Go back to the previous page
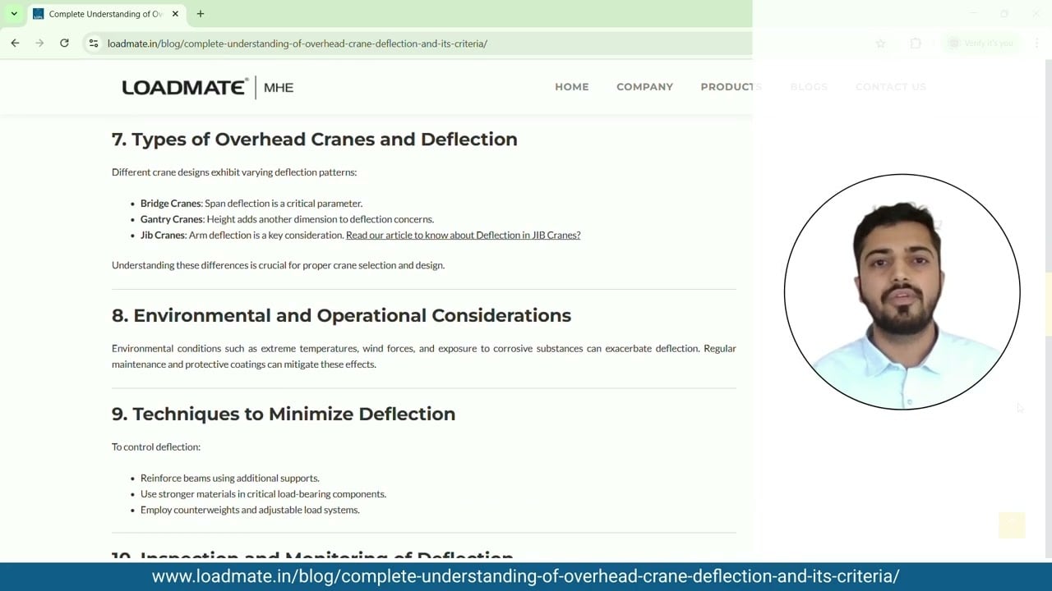The height and width of the screenshot is (591, 1052). click(x=15, y=44)
